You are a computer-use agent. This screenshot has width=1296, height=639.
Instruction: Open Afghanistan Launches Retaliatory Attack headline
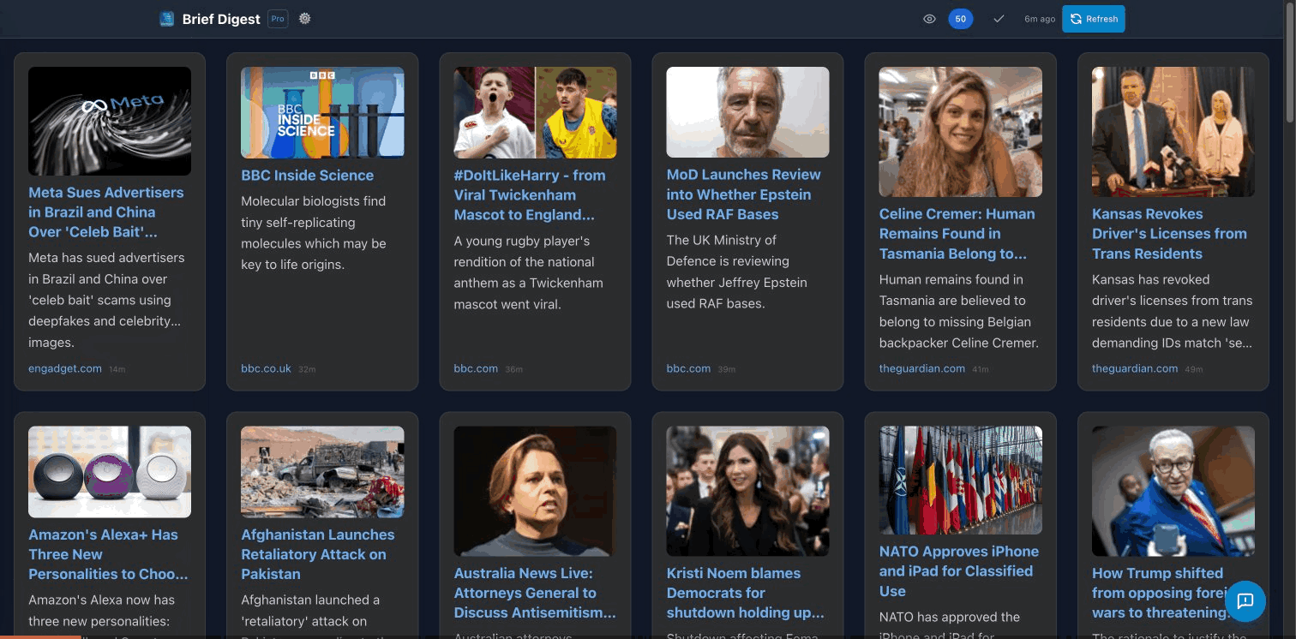[318, 554]
